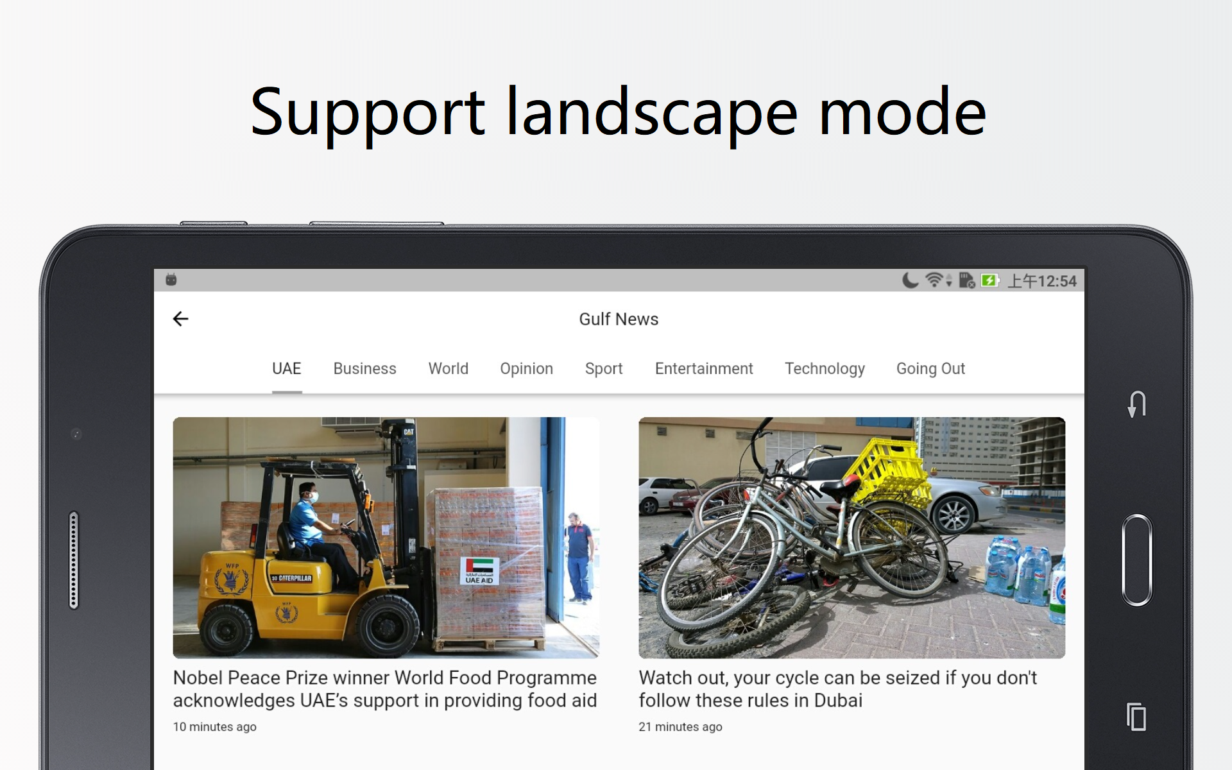Screen dimensions: 1232x770
Task: Tap the notification icon in status bar
Action: [171, 280]
